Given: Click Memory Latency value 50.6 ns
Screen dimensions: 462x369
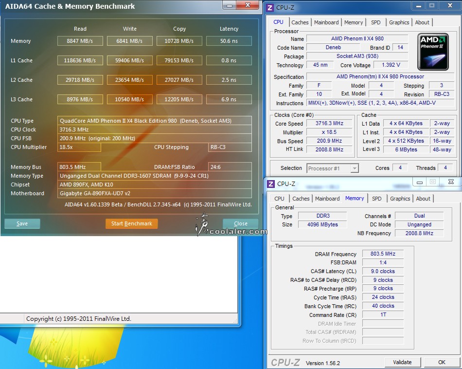Looking at the screenshot, I should 229,41.
